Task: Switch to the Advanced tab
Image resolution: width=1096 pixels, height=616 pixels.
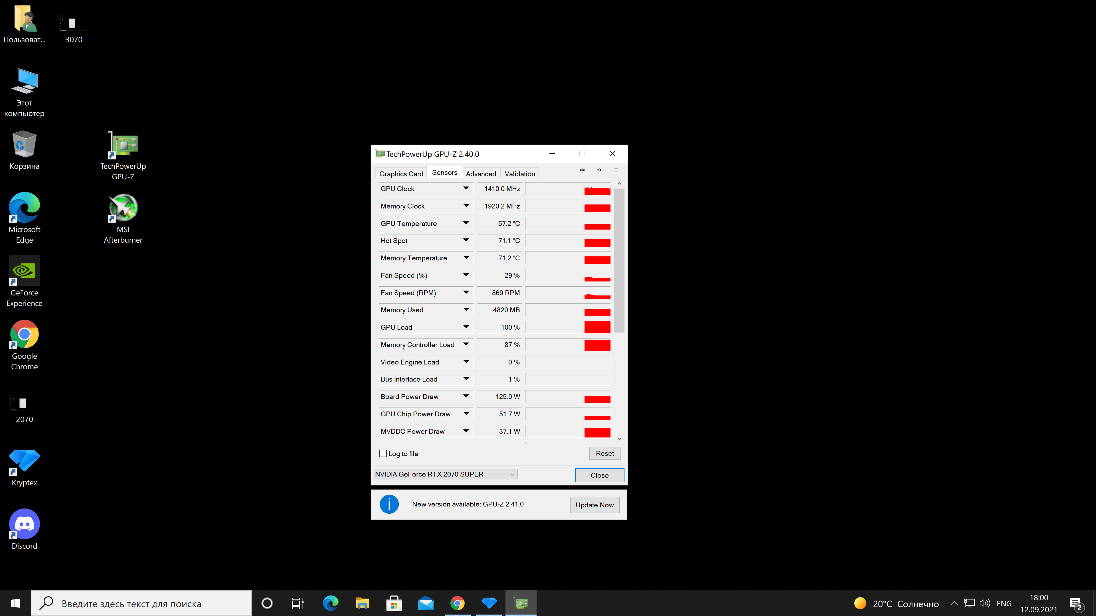Action: tap(481, 174)
